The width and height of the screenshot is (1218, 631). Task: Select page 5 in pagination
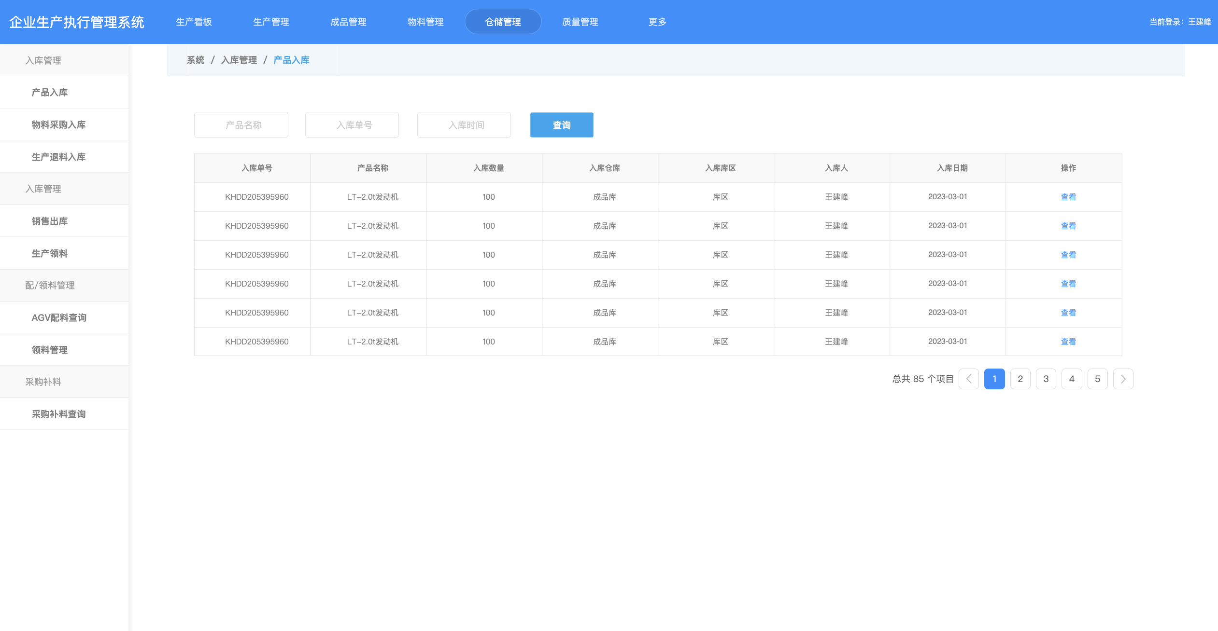click(x=1097, y=379)
